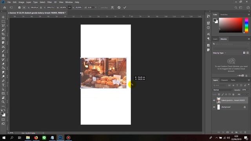Select the Magic Wand tool
Viewport: 251px width, 141px height.
3,30
